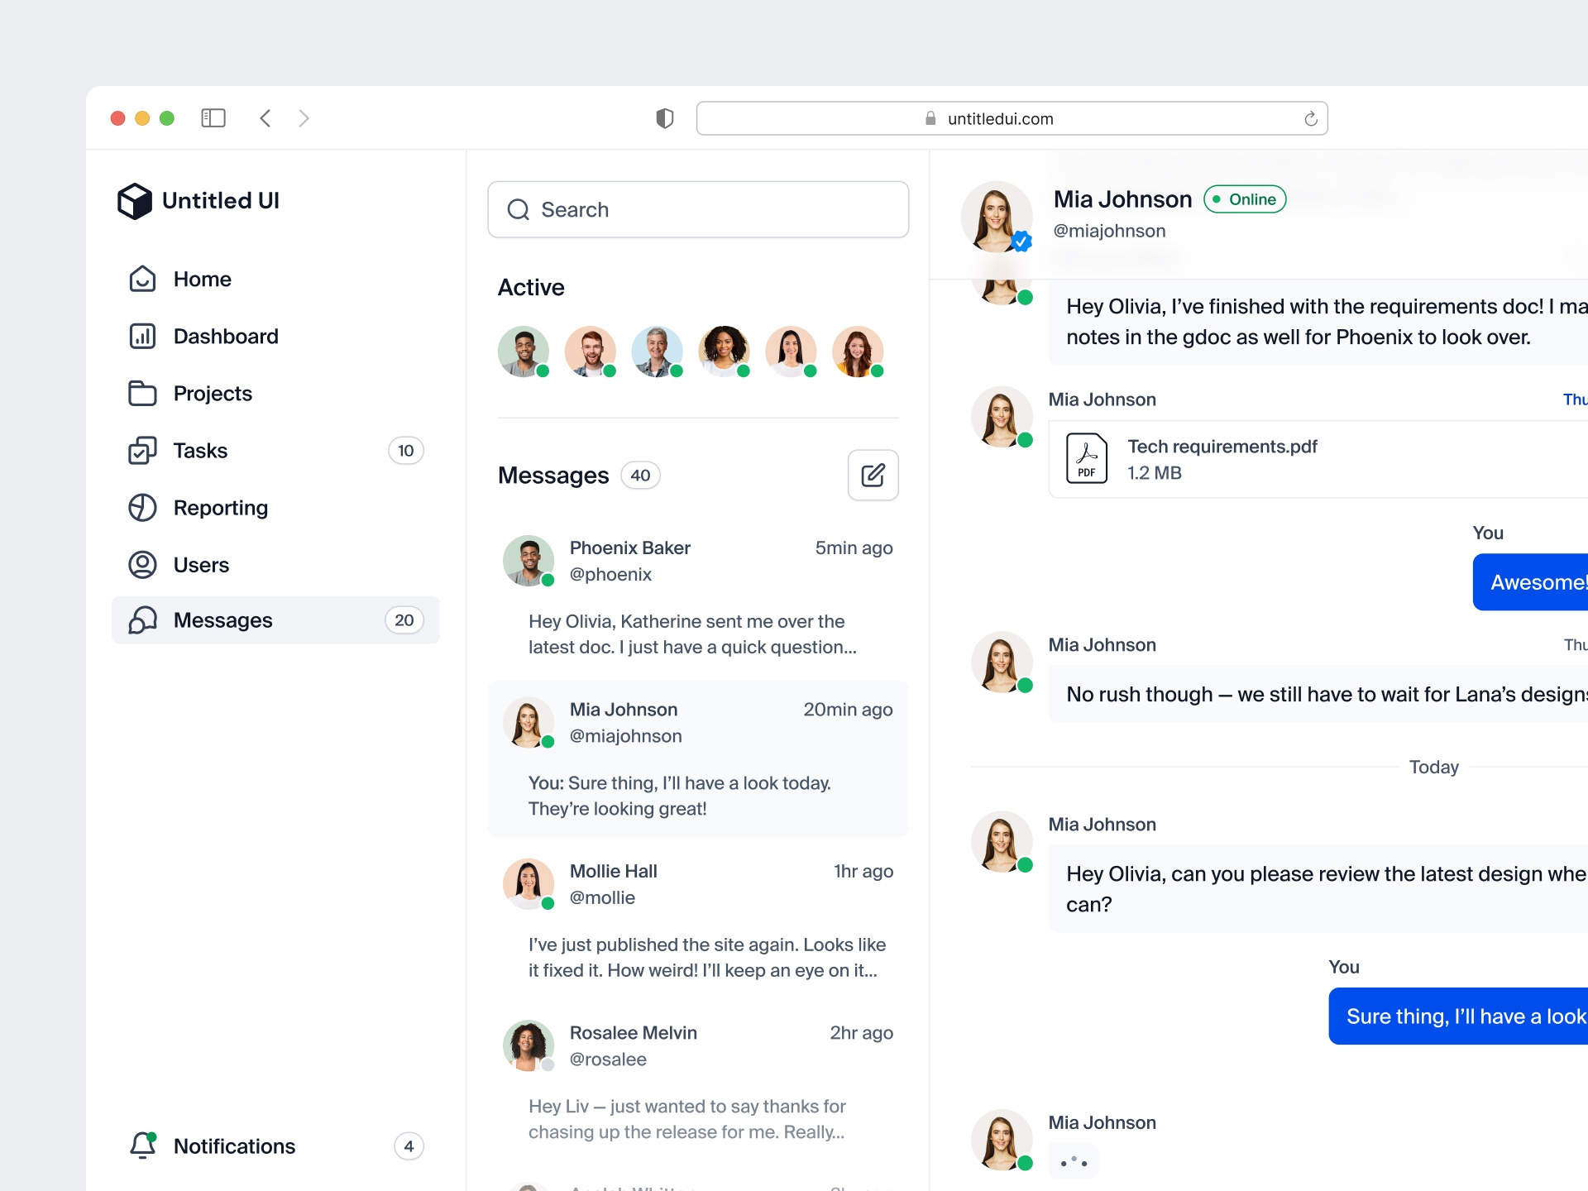Click the Untitled UI logo
Screen dimensions: 1588x1191
click(x=198, y=201)
